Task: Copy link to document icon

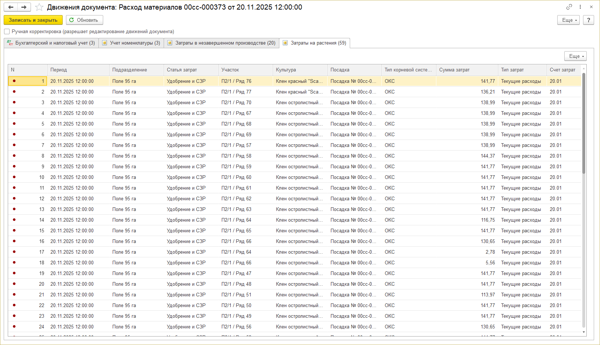Action: click(569, 7)
